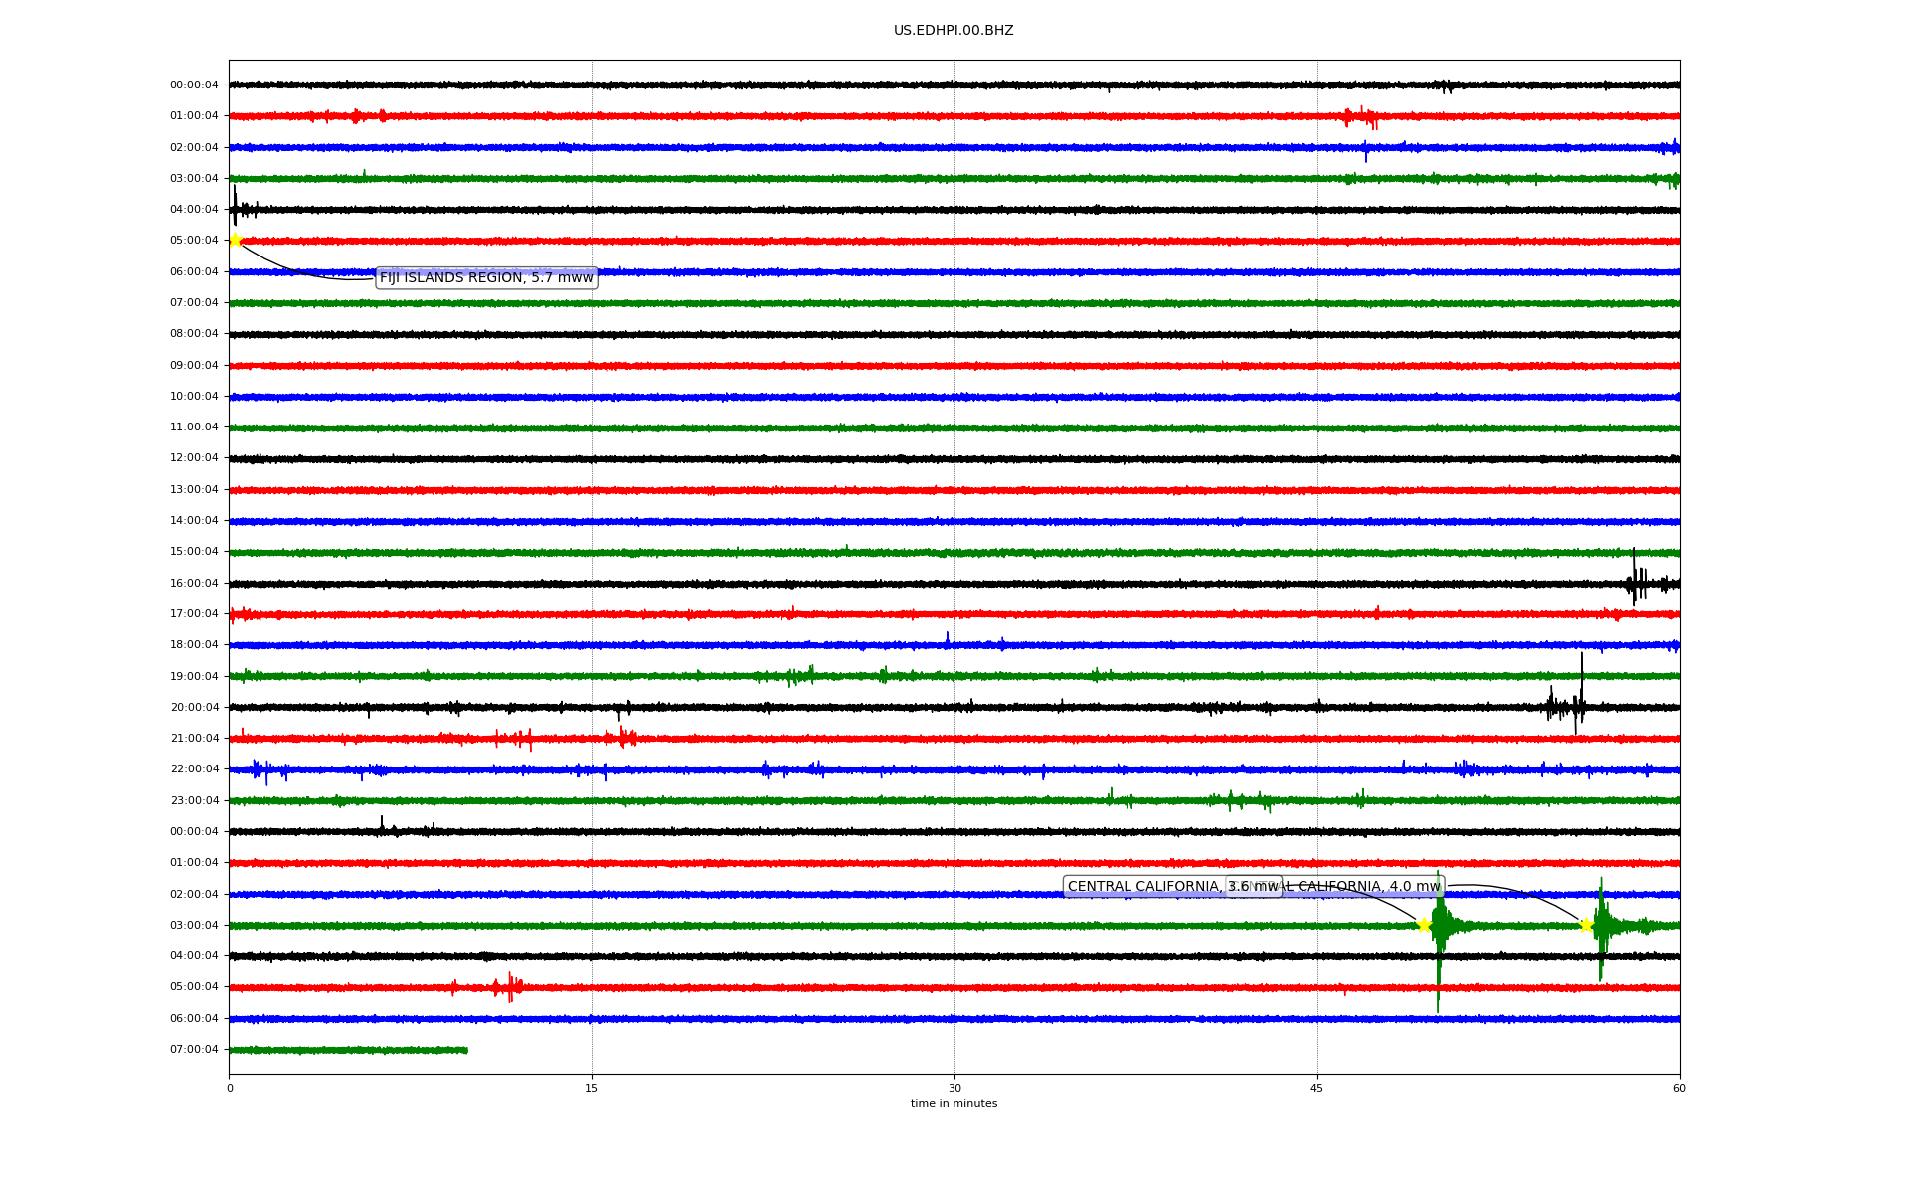Select the FIJI ISLANDS REGION 5.7 mww label
This screenshot has height=1193, width=1909.
(x=486, y=278)
